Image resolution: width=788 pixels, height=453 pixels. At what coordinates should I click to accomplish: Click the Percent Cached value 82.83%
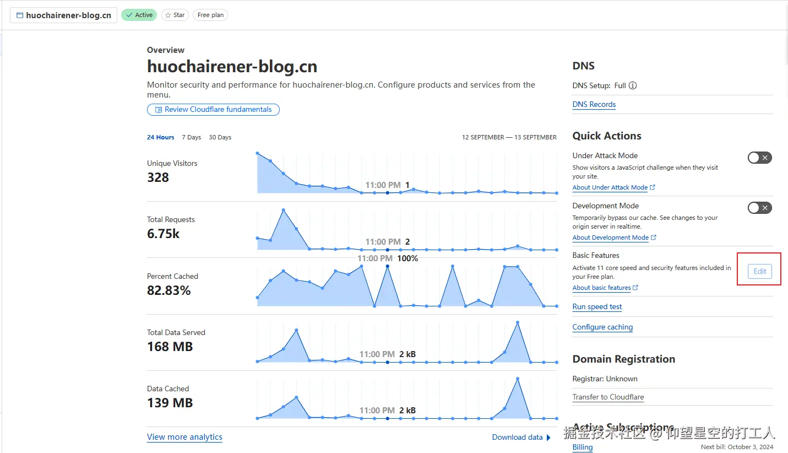pyautogui.click(x=169, y=290)
